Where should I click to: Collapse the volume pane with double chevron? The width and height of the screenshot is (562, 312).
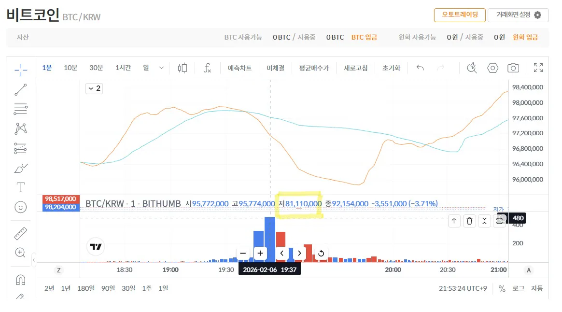pyautogui.click(x=484, y=221)
